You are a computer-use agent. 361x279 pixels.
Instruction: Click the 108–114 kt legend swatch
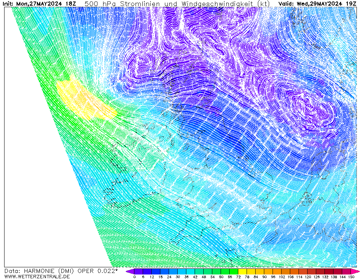294,271
